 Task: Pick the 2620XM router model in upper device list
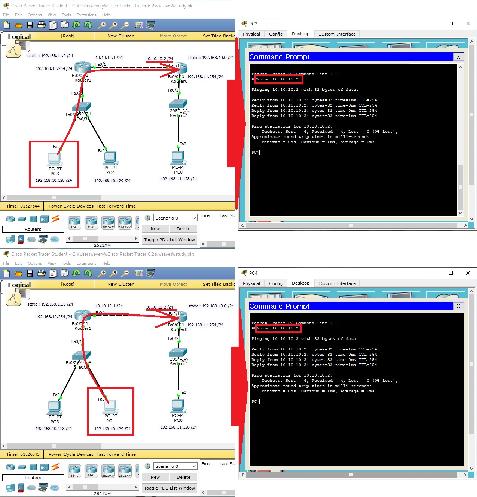pyautogui.click(x=108, y=223)
